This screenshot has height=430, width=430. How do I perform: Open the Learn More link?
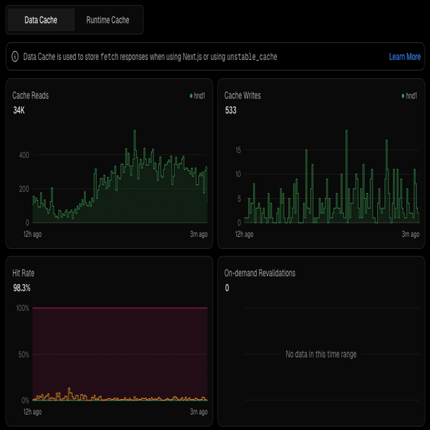pyautogui.click(x=405, y=56)
